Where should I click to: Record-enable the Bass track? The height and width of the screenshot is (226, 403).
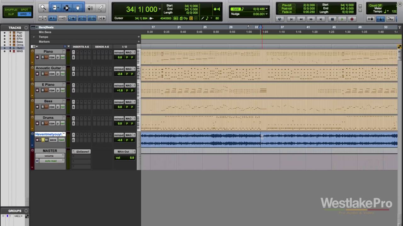(x=37, y=107)
